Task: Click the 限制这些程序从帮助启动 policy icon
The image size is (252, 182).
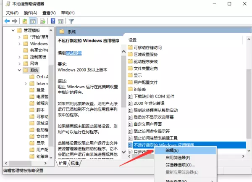Action: click(x=130, y=110)
